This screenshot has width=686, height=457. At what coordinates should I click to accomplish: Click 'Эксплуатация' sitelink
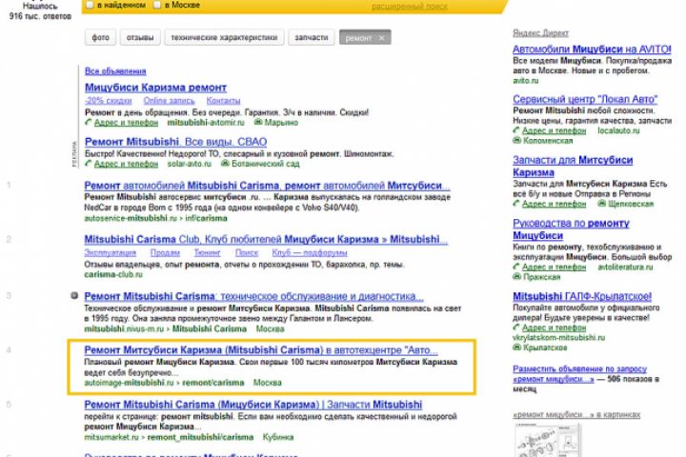111,252
